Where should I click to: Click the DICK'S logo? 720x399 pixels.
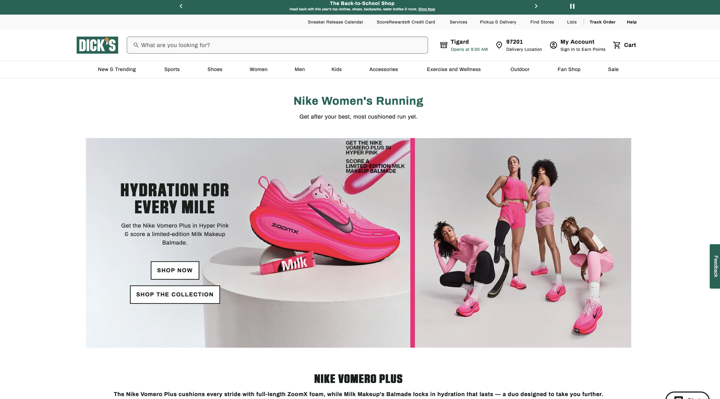(97, 45)
